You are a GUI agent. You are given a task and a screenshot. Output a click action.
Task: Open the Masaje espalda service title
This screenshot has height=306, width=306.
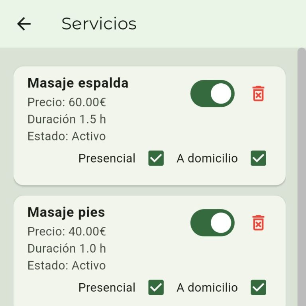coord(78,83)
